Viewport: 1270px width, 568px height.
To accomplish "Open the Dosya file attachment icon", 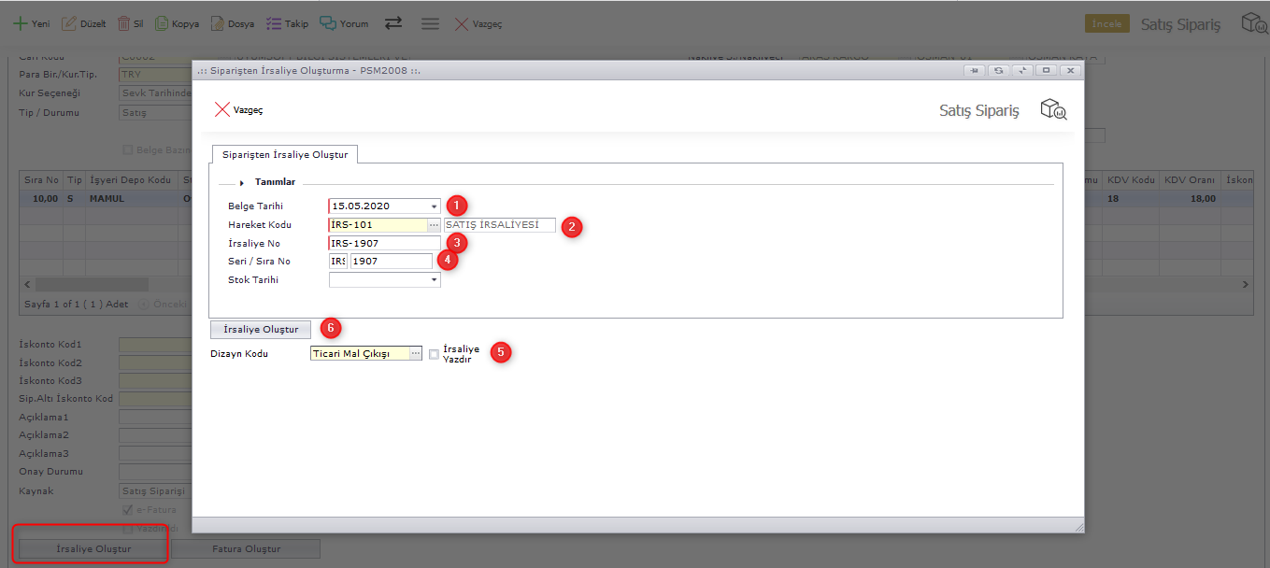I will click(217, 23).
